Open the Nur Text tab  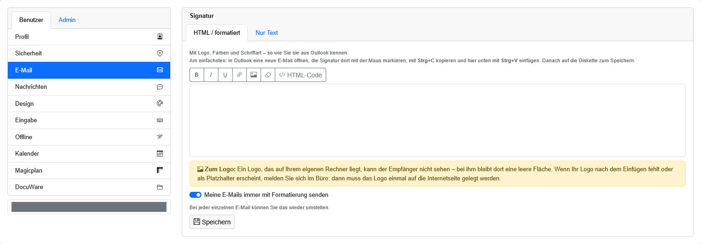[x=267, y=33]
